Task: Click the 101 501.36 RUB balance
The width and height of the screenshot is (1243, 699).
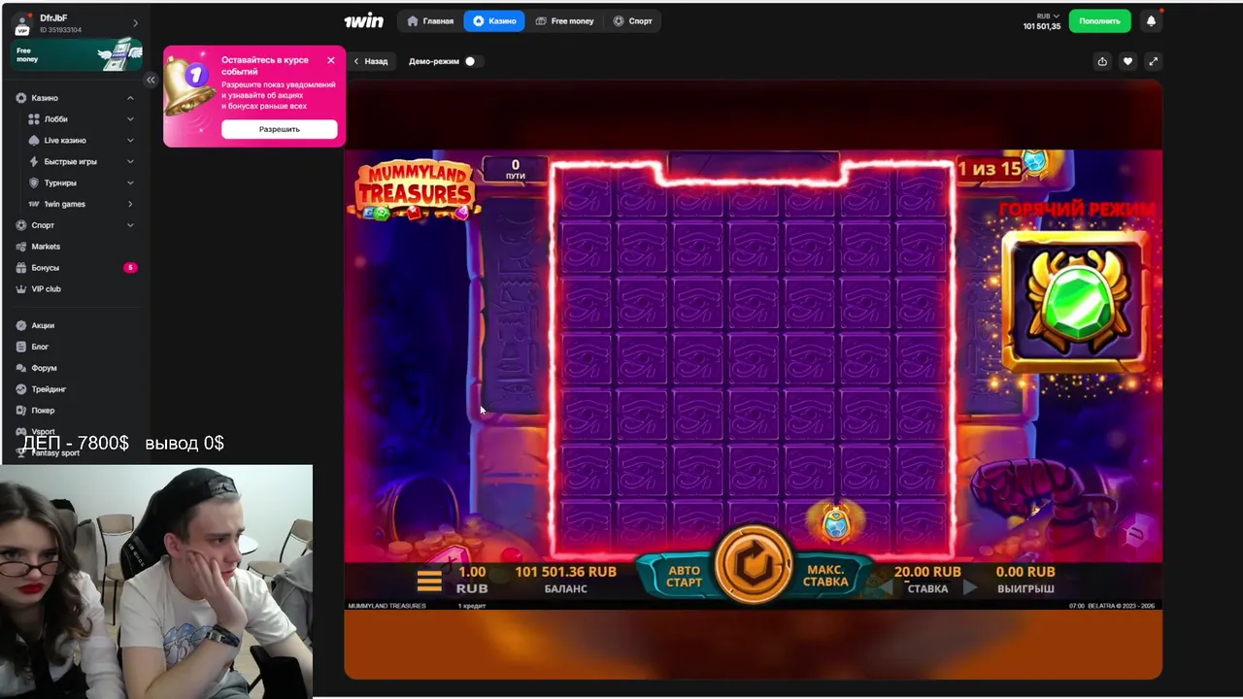Action: pyautogui.click(x=566, y=572)
